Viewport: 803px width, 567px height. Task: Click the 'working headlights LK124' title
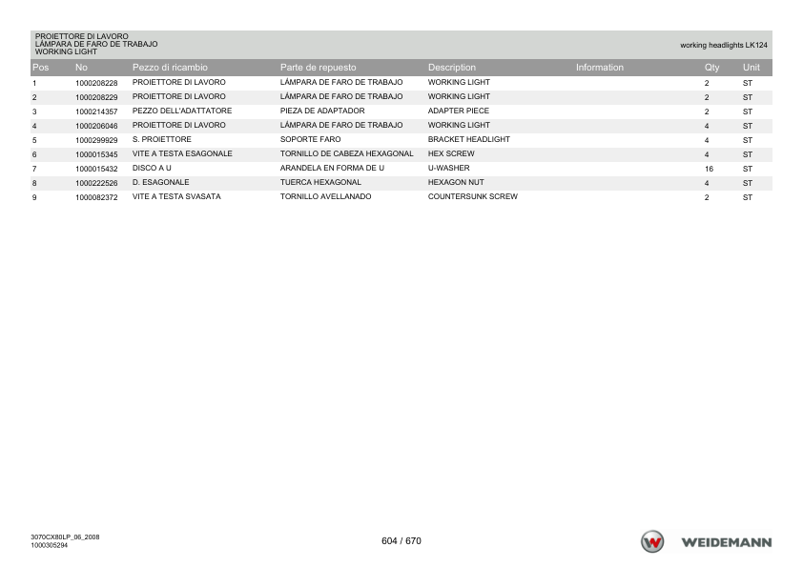coord(724,45)
